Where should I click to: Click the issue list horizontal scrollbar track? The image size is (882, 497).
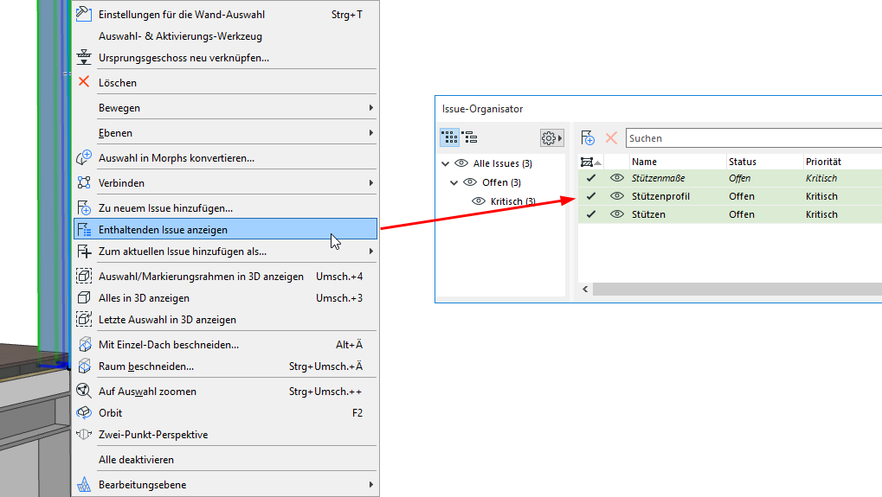[737, 289]
